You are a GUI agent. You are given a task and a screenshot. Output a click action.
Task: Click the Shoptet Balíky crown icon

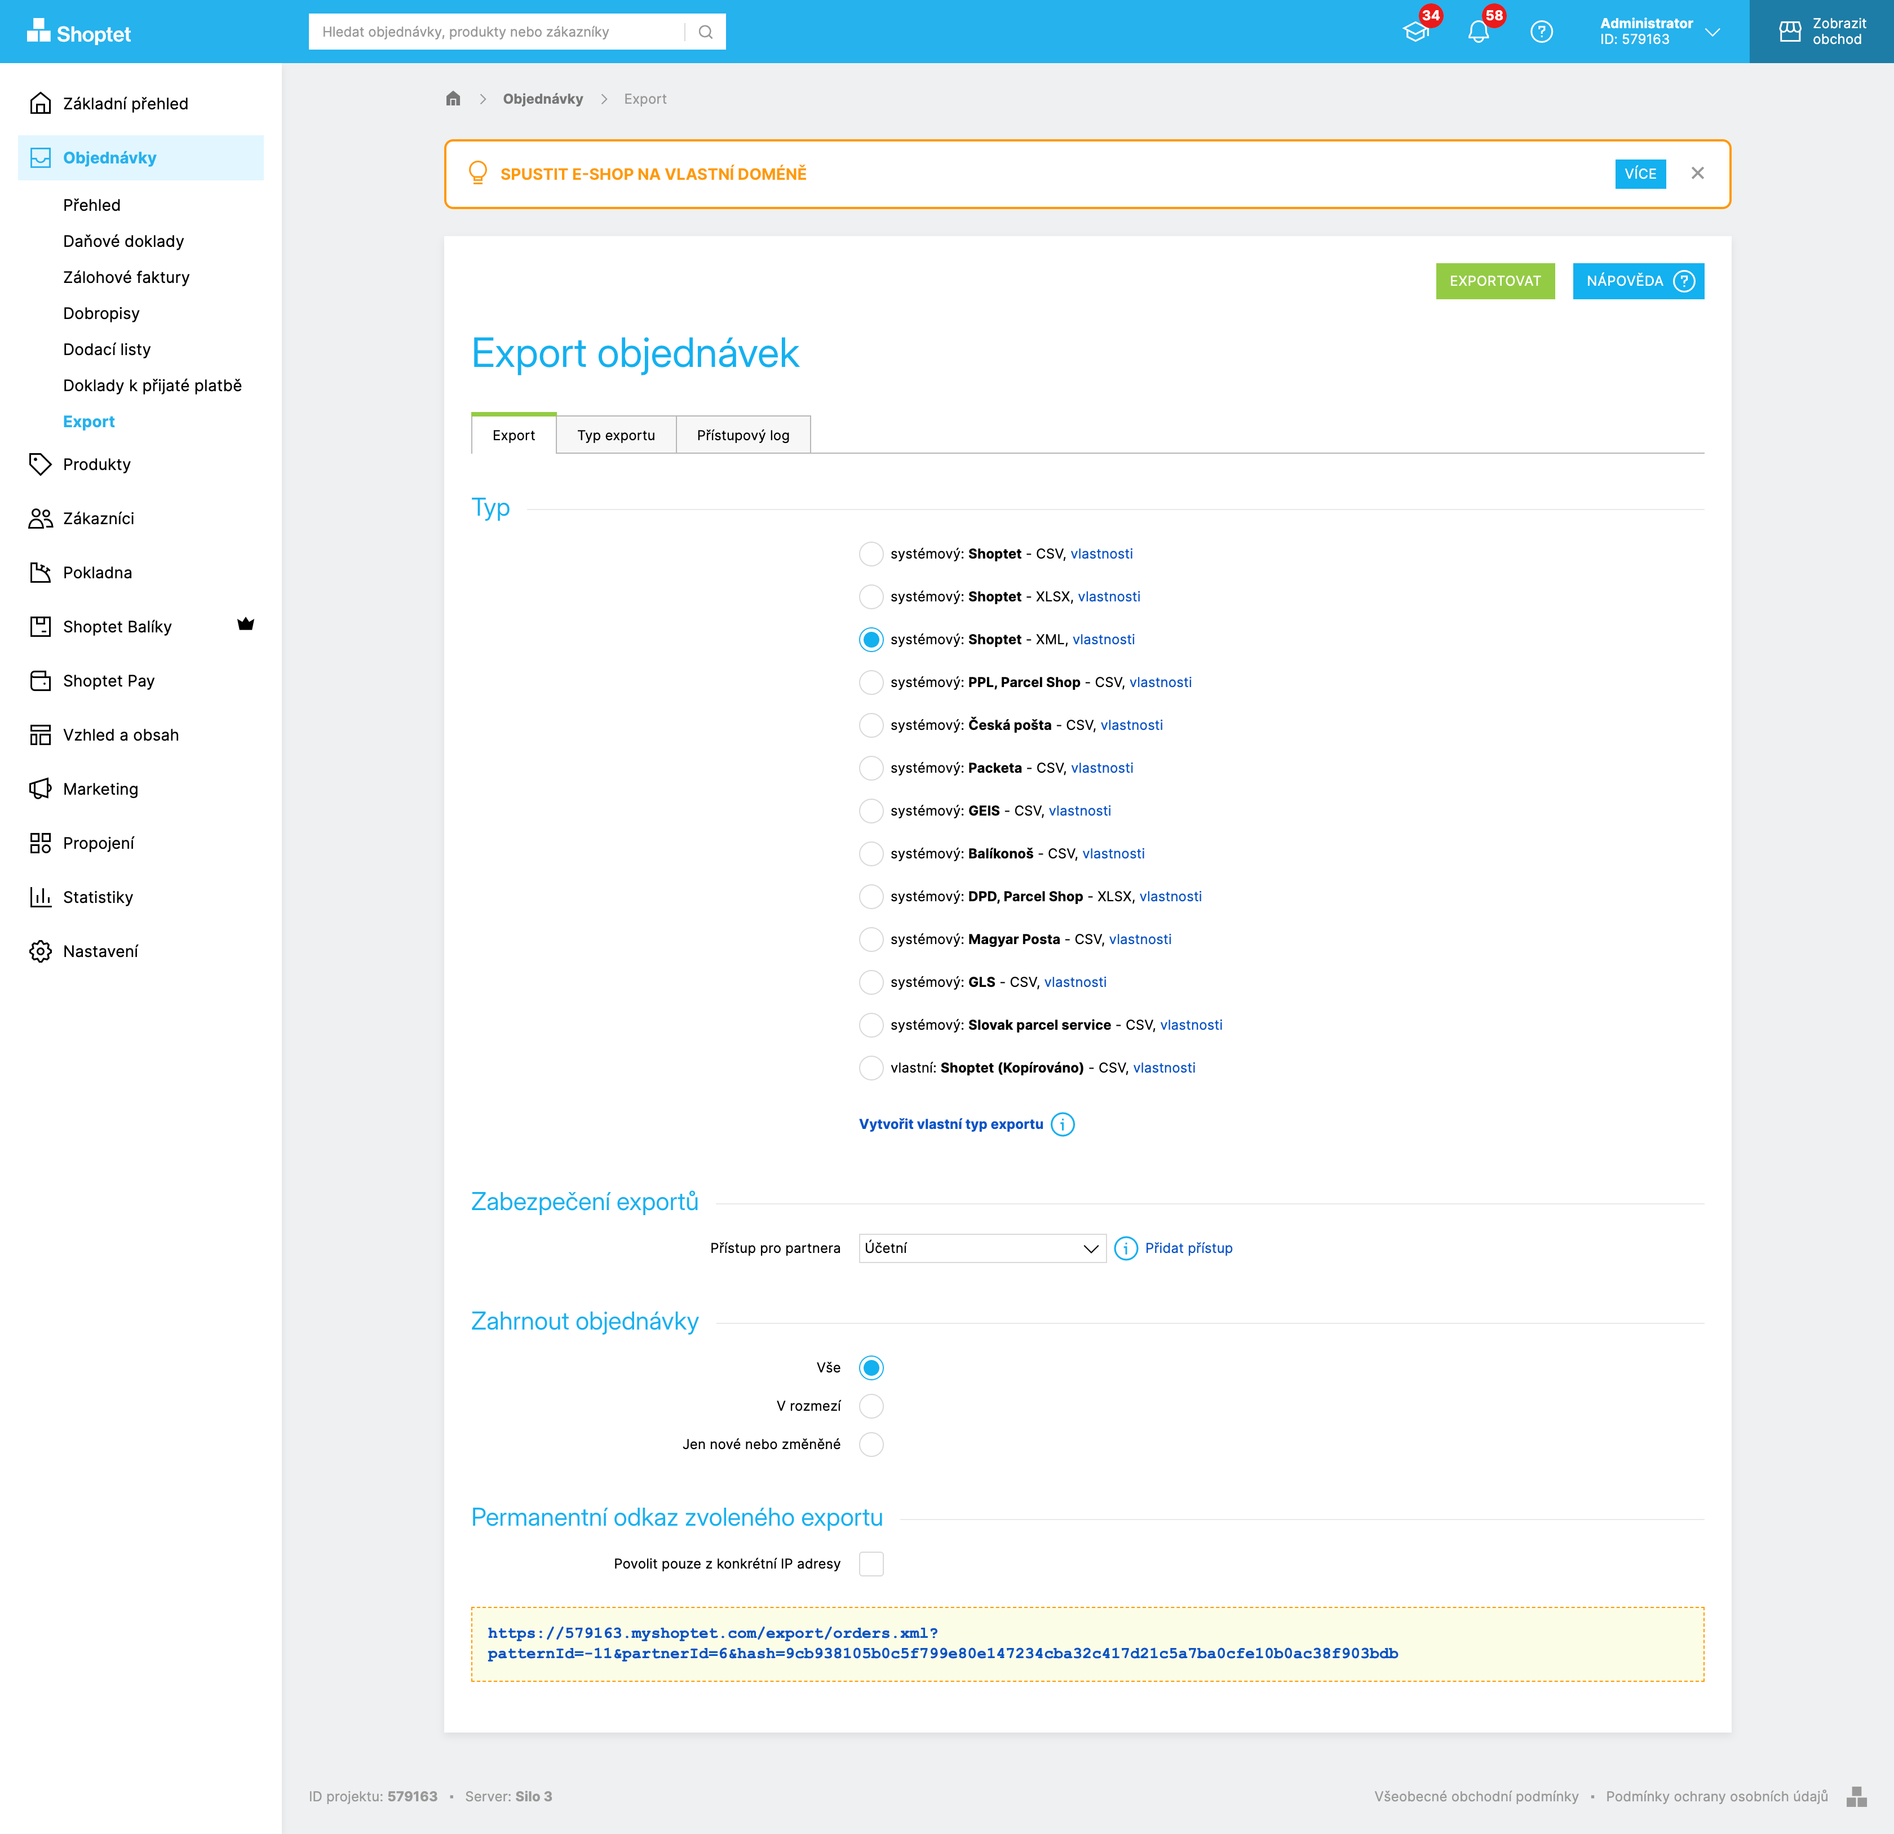pos(245,624)
